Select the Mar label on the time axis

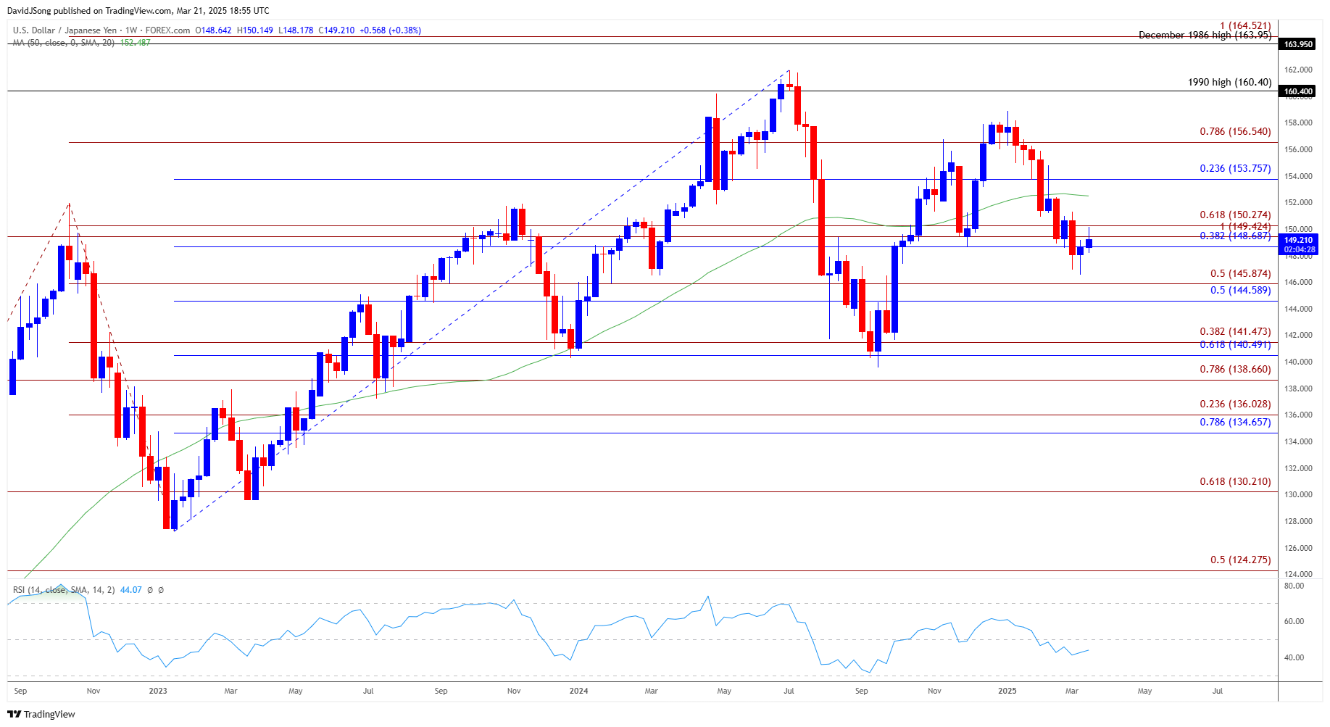pos(230,691)
